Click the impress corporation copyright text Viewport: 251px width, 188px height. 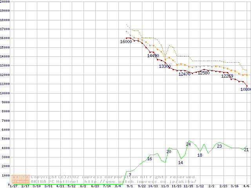(x=114, y=177)
